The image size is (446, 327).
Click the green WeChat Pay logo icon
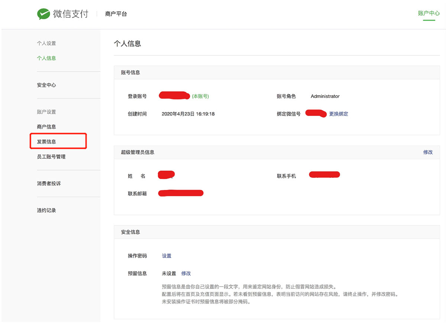click(x=43, y=14)
